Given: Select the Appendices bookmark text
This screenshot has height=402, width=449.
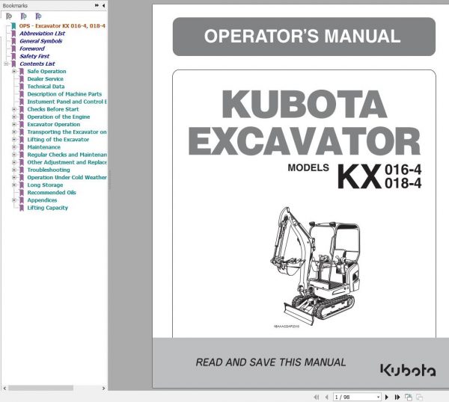Looking at the screenshot, I should tap(42, 200).
